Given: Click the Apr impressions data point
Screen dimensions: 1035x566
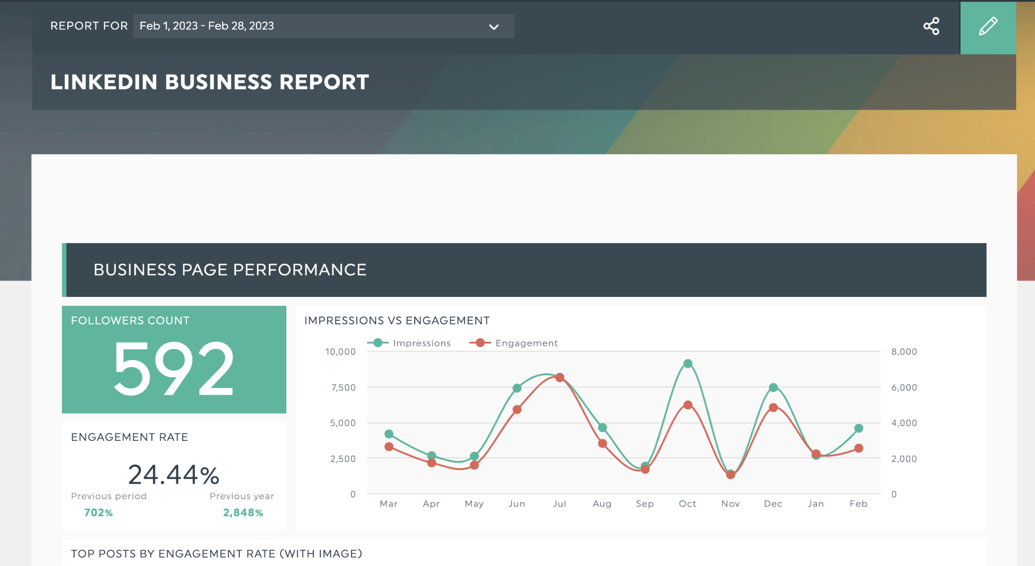Looking at the screenshot, I should [x=432, y=455].
